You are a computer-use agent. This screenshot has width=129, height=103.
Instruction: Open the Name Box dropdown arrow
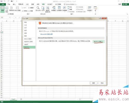tap(10, 18)
